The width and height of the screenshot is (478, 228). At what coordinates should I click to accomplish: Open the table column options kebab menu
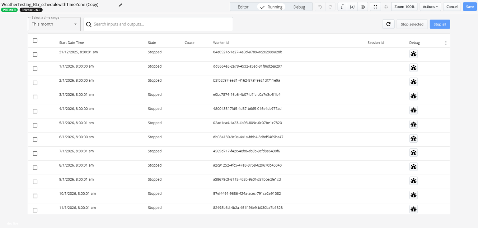(x=446, y=43)
